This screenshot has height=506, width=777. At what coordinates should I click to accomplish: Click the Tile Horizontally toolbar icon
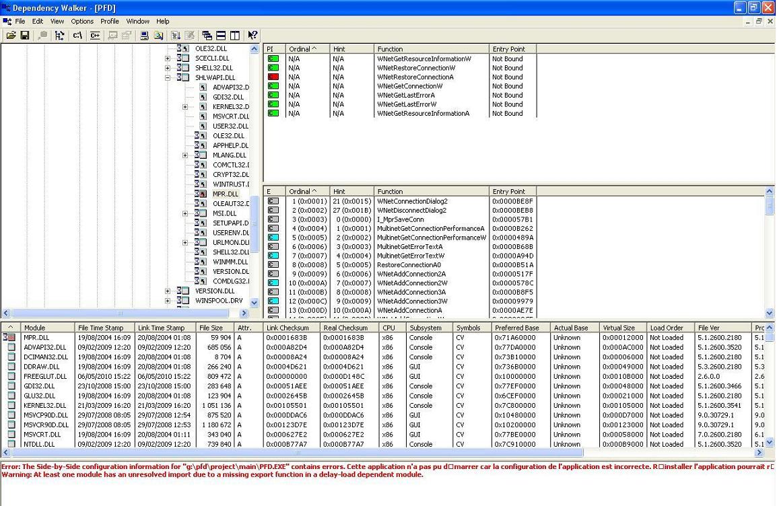(221, 36)
